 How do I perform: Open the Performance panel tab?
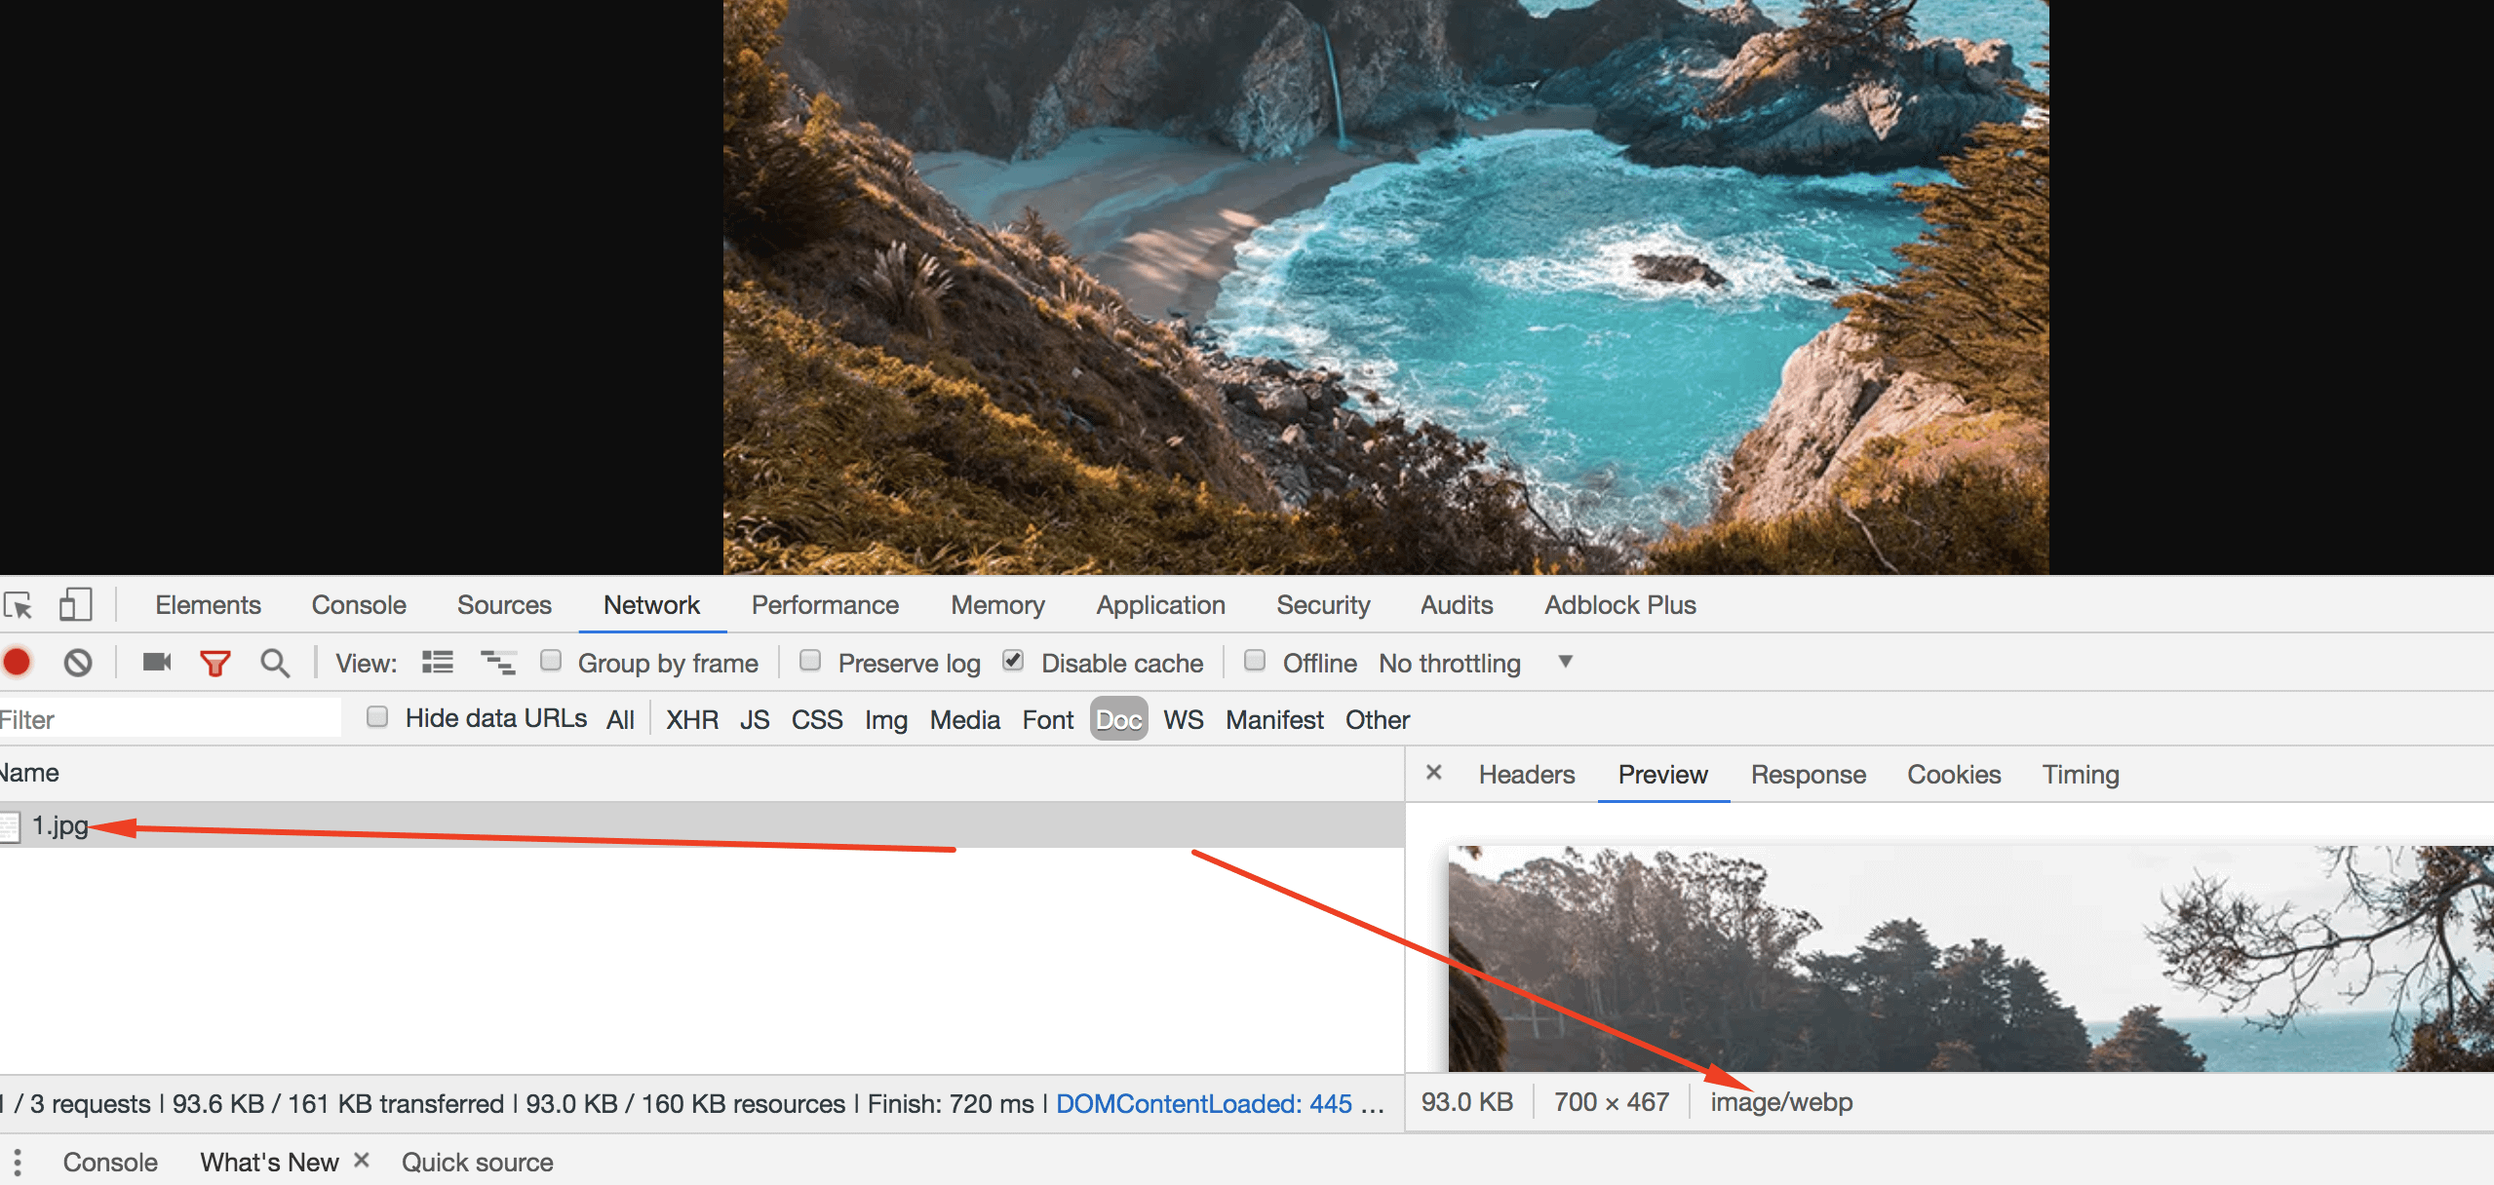point(825,605)
